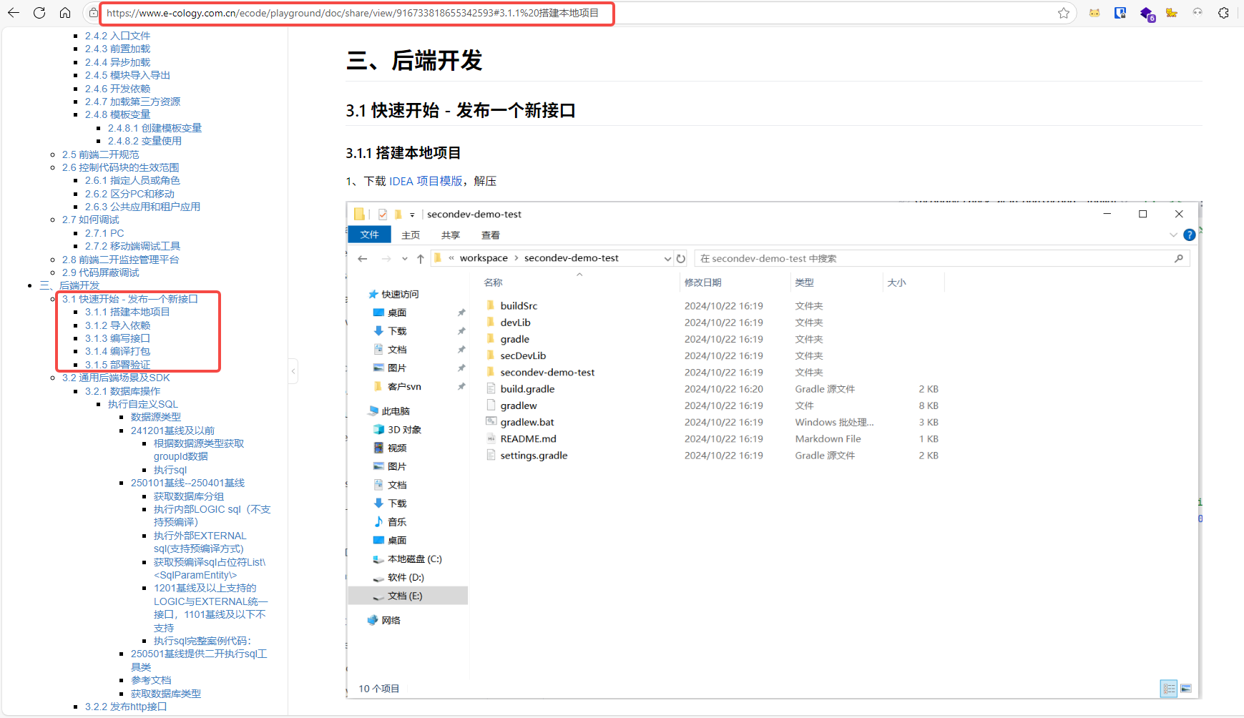The height and width of the screenshot is (718, 1244).
Task: Open the browser extensions puzzle icon
Action: click(1223, 13)
